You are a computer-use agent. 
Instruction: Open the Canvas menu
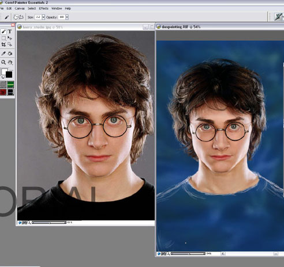20,9
